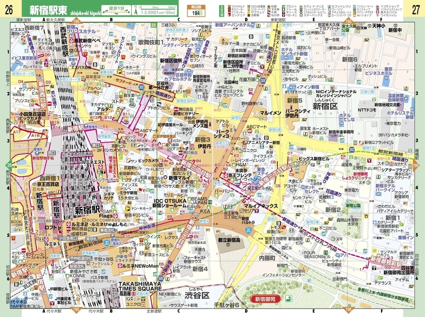Select the CoCo壱番屋 legend icon

click(249, 6)
